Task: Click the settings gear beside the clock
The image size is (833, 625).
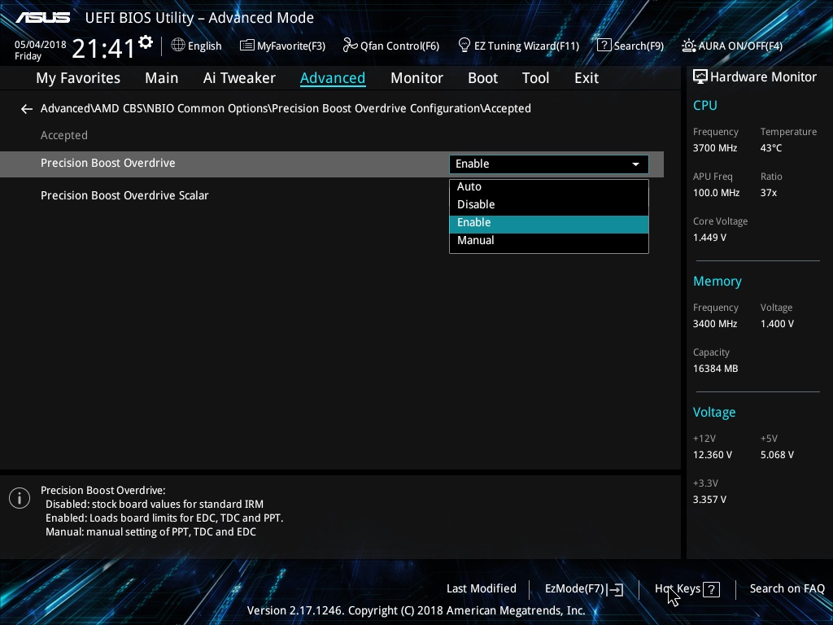Action: [146, 42]
